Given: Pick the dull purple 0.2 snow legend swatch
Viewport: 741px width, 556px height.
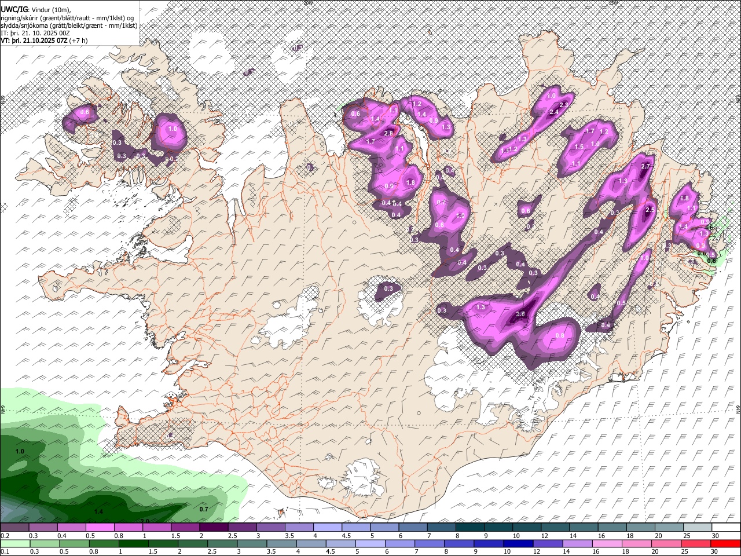Looking at the screenshot, I should [14, 528].
